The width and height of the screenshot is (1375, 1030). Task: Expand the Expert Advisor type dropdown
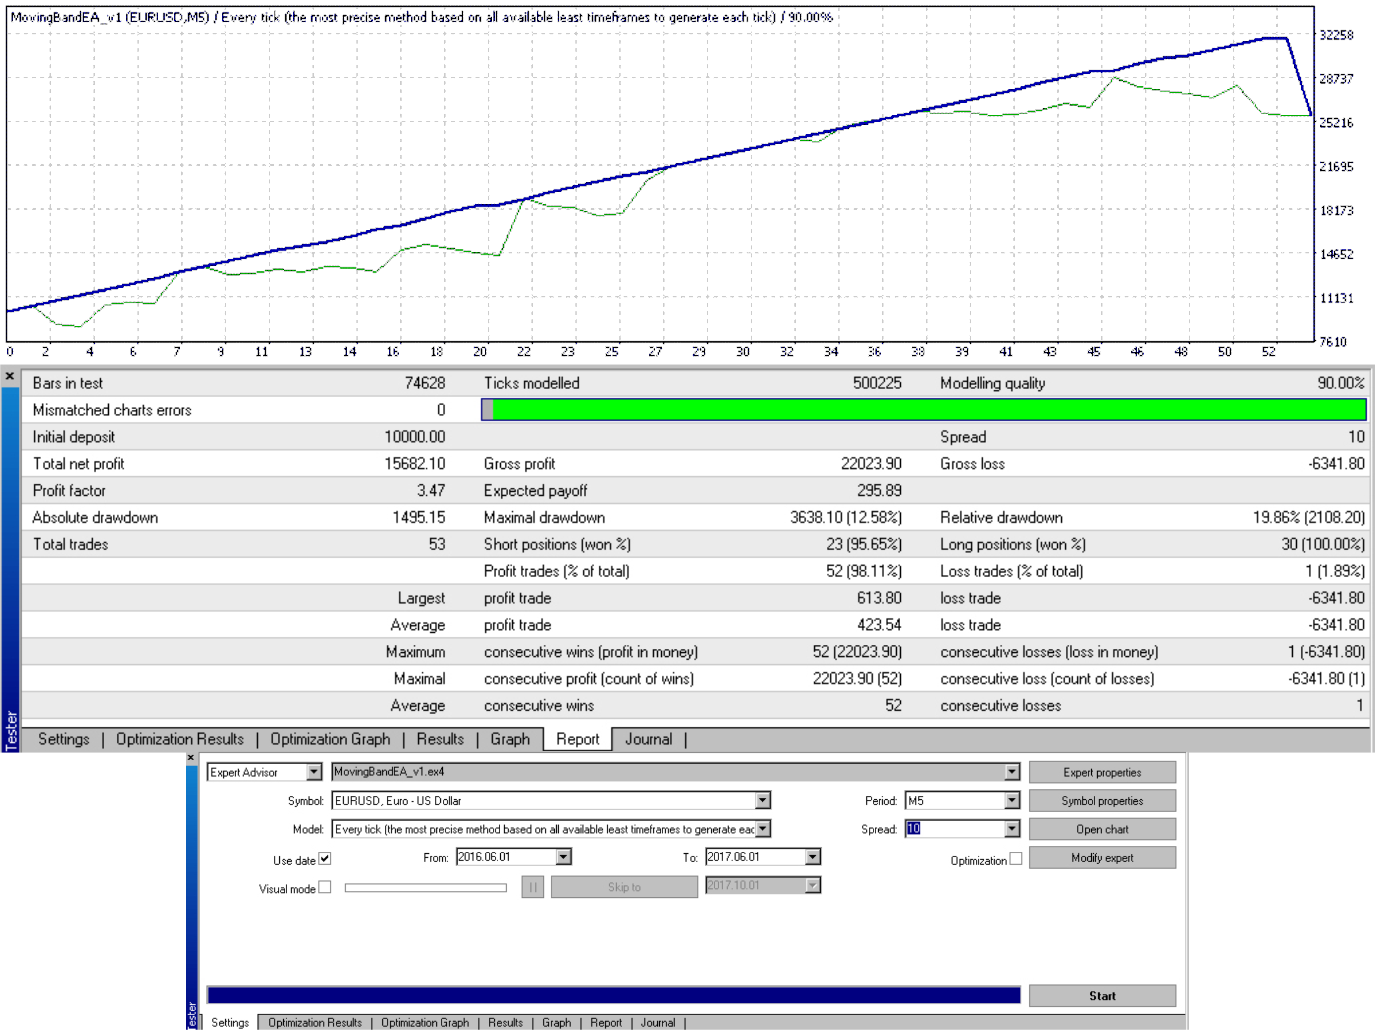coord(314,772)
